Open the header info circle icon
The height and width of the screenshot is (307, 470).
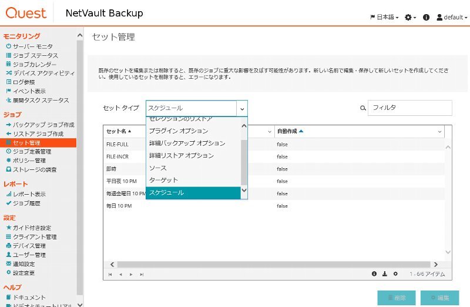[x=426, y=18]
